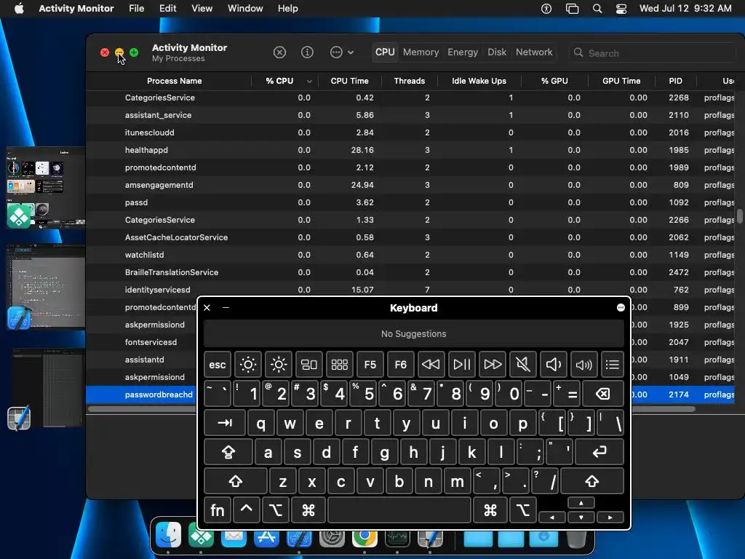
Task: Tap the return key
Action: click(x=599, y=452)
